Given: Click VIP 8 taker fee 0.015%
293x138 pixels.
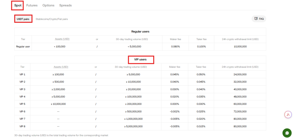Looking at the screenshot, I should pos(201,127).
